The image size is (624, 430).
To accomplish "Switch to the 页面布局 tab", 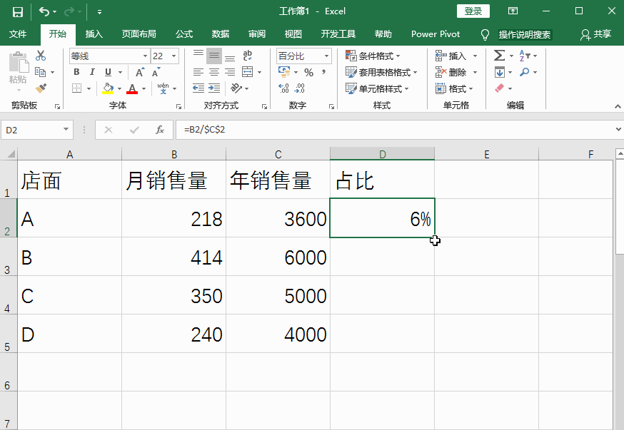I will [139, 34].
